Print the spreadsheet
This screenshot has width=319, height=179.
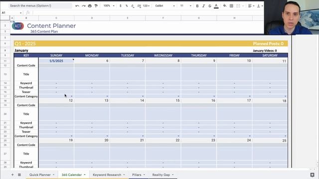(90, 6)
